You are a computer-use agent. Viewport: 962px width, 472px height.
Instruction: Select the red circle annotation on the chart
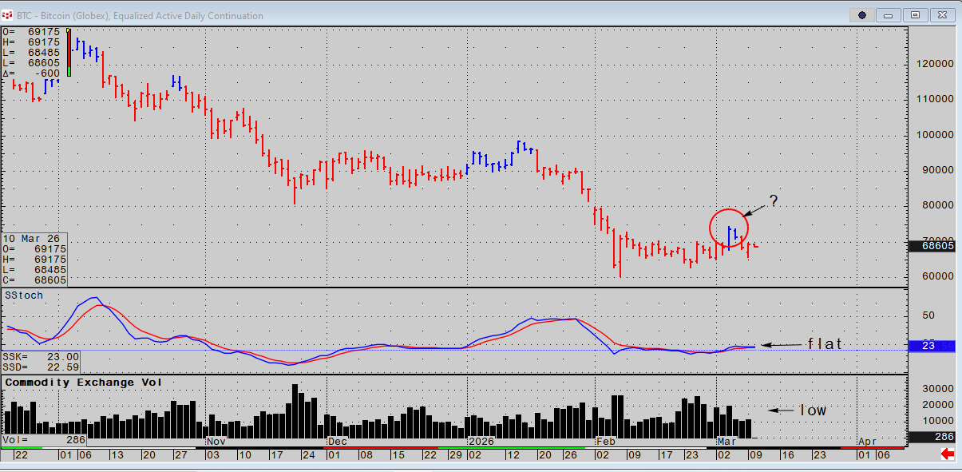[x=729, y=228]
